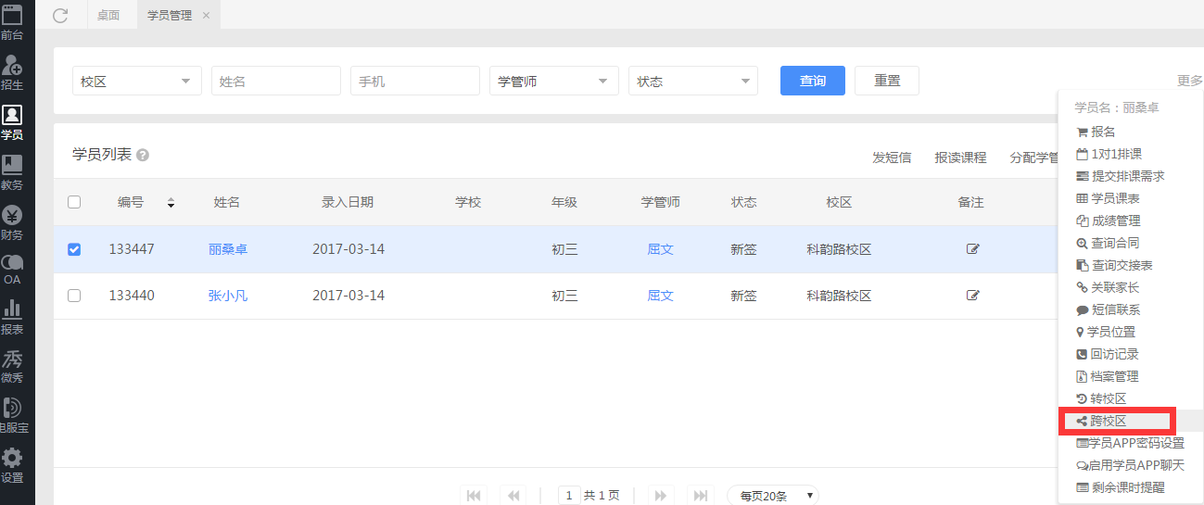Edit the remark icon for 丽桑卓 row
Screen dimensions: 1204x505
click(972, 249)
